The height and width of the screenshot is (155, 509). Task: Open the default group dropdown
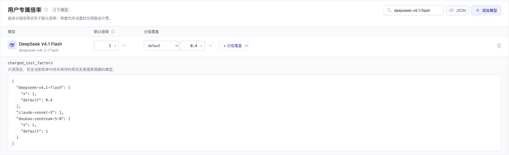pyautogui.click(x=161, y=46)
